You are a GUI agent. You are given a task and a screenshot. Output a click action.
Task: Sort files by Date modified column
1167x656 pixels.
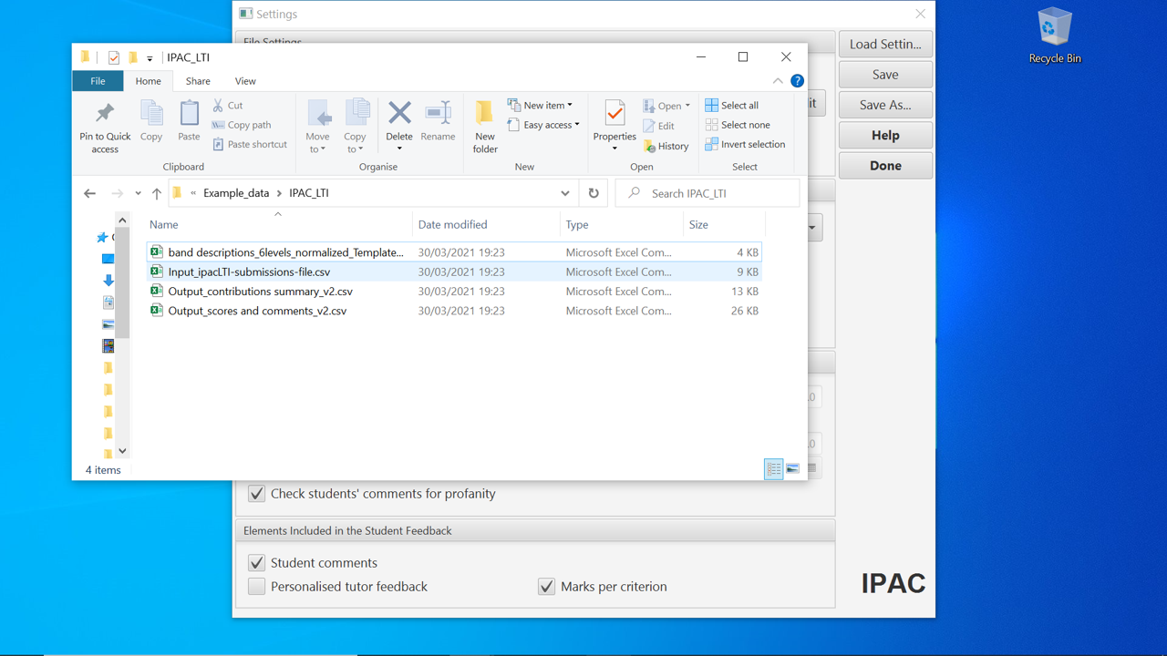486,224
